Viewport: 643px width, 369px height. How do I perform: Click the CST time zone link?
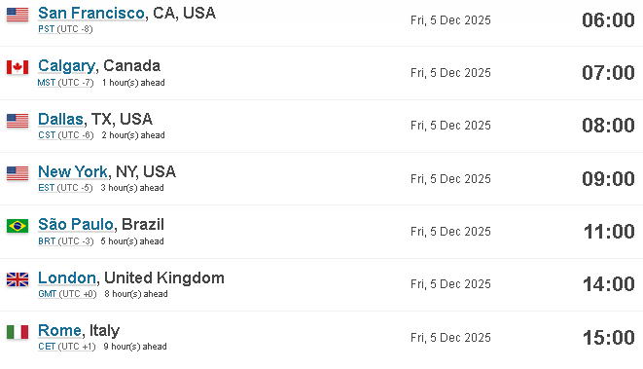pos(47,135)
